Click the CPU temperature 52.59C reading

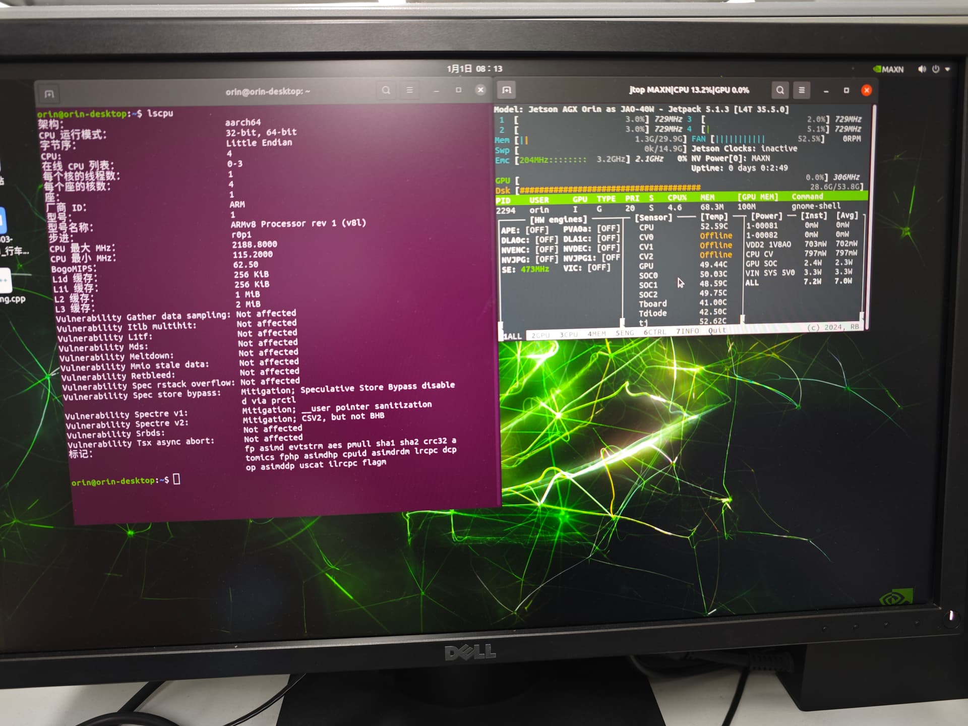713,226
